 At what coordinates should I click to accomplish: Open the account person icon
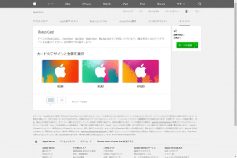point(186,11)
